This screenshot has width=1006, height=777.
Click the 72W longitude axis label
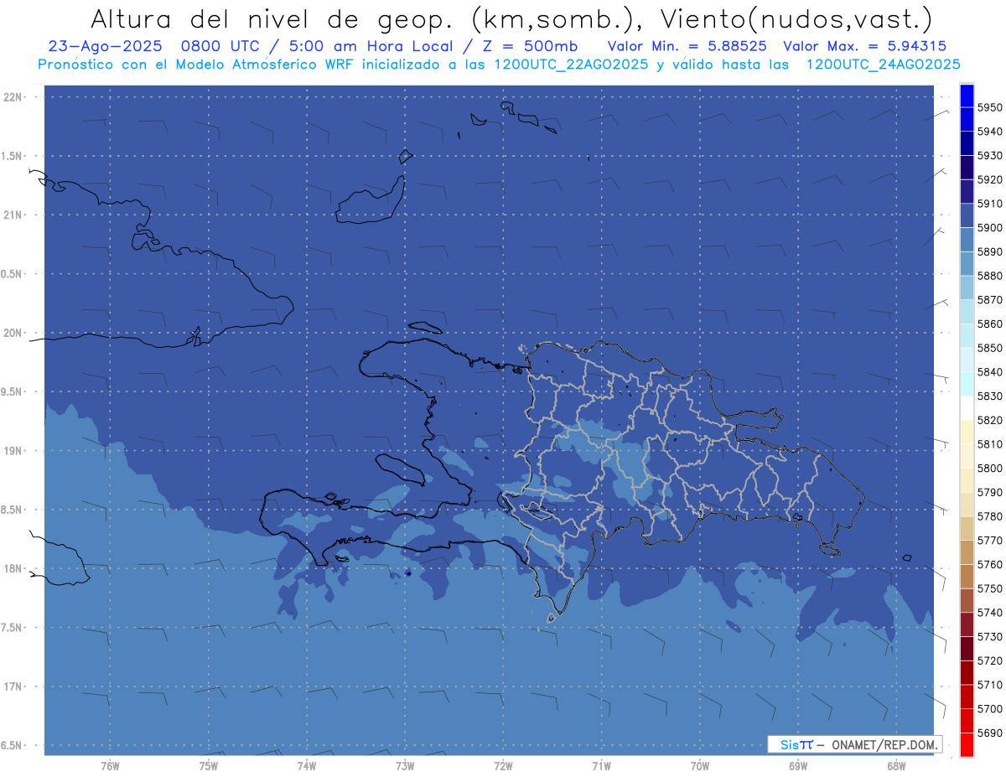pyautogui.click(x=503, y=766)
